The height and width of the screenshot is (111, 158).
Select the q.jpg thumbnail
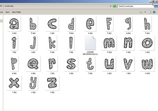coord(33,64)
